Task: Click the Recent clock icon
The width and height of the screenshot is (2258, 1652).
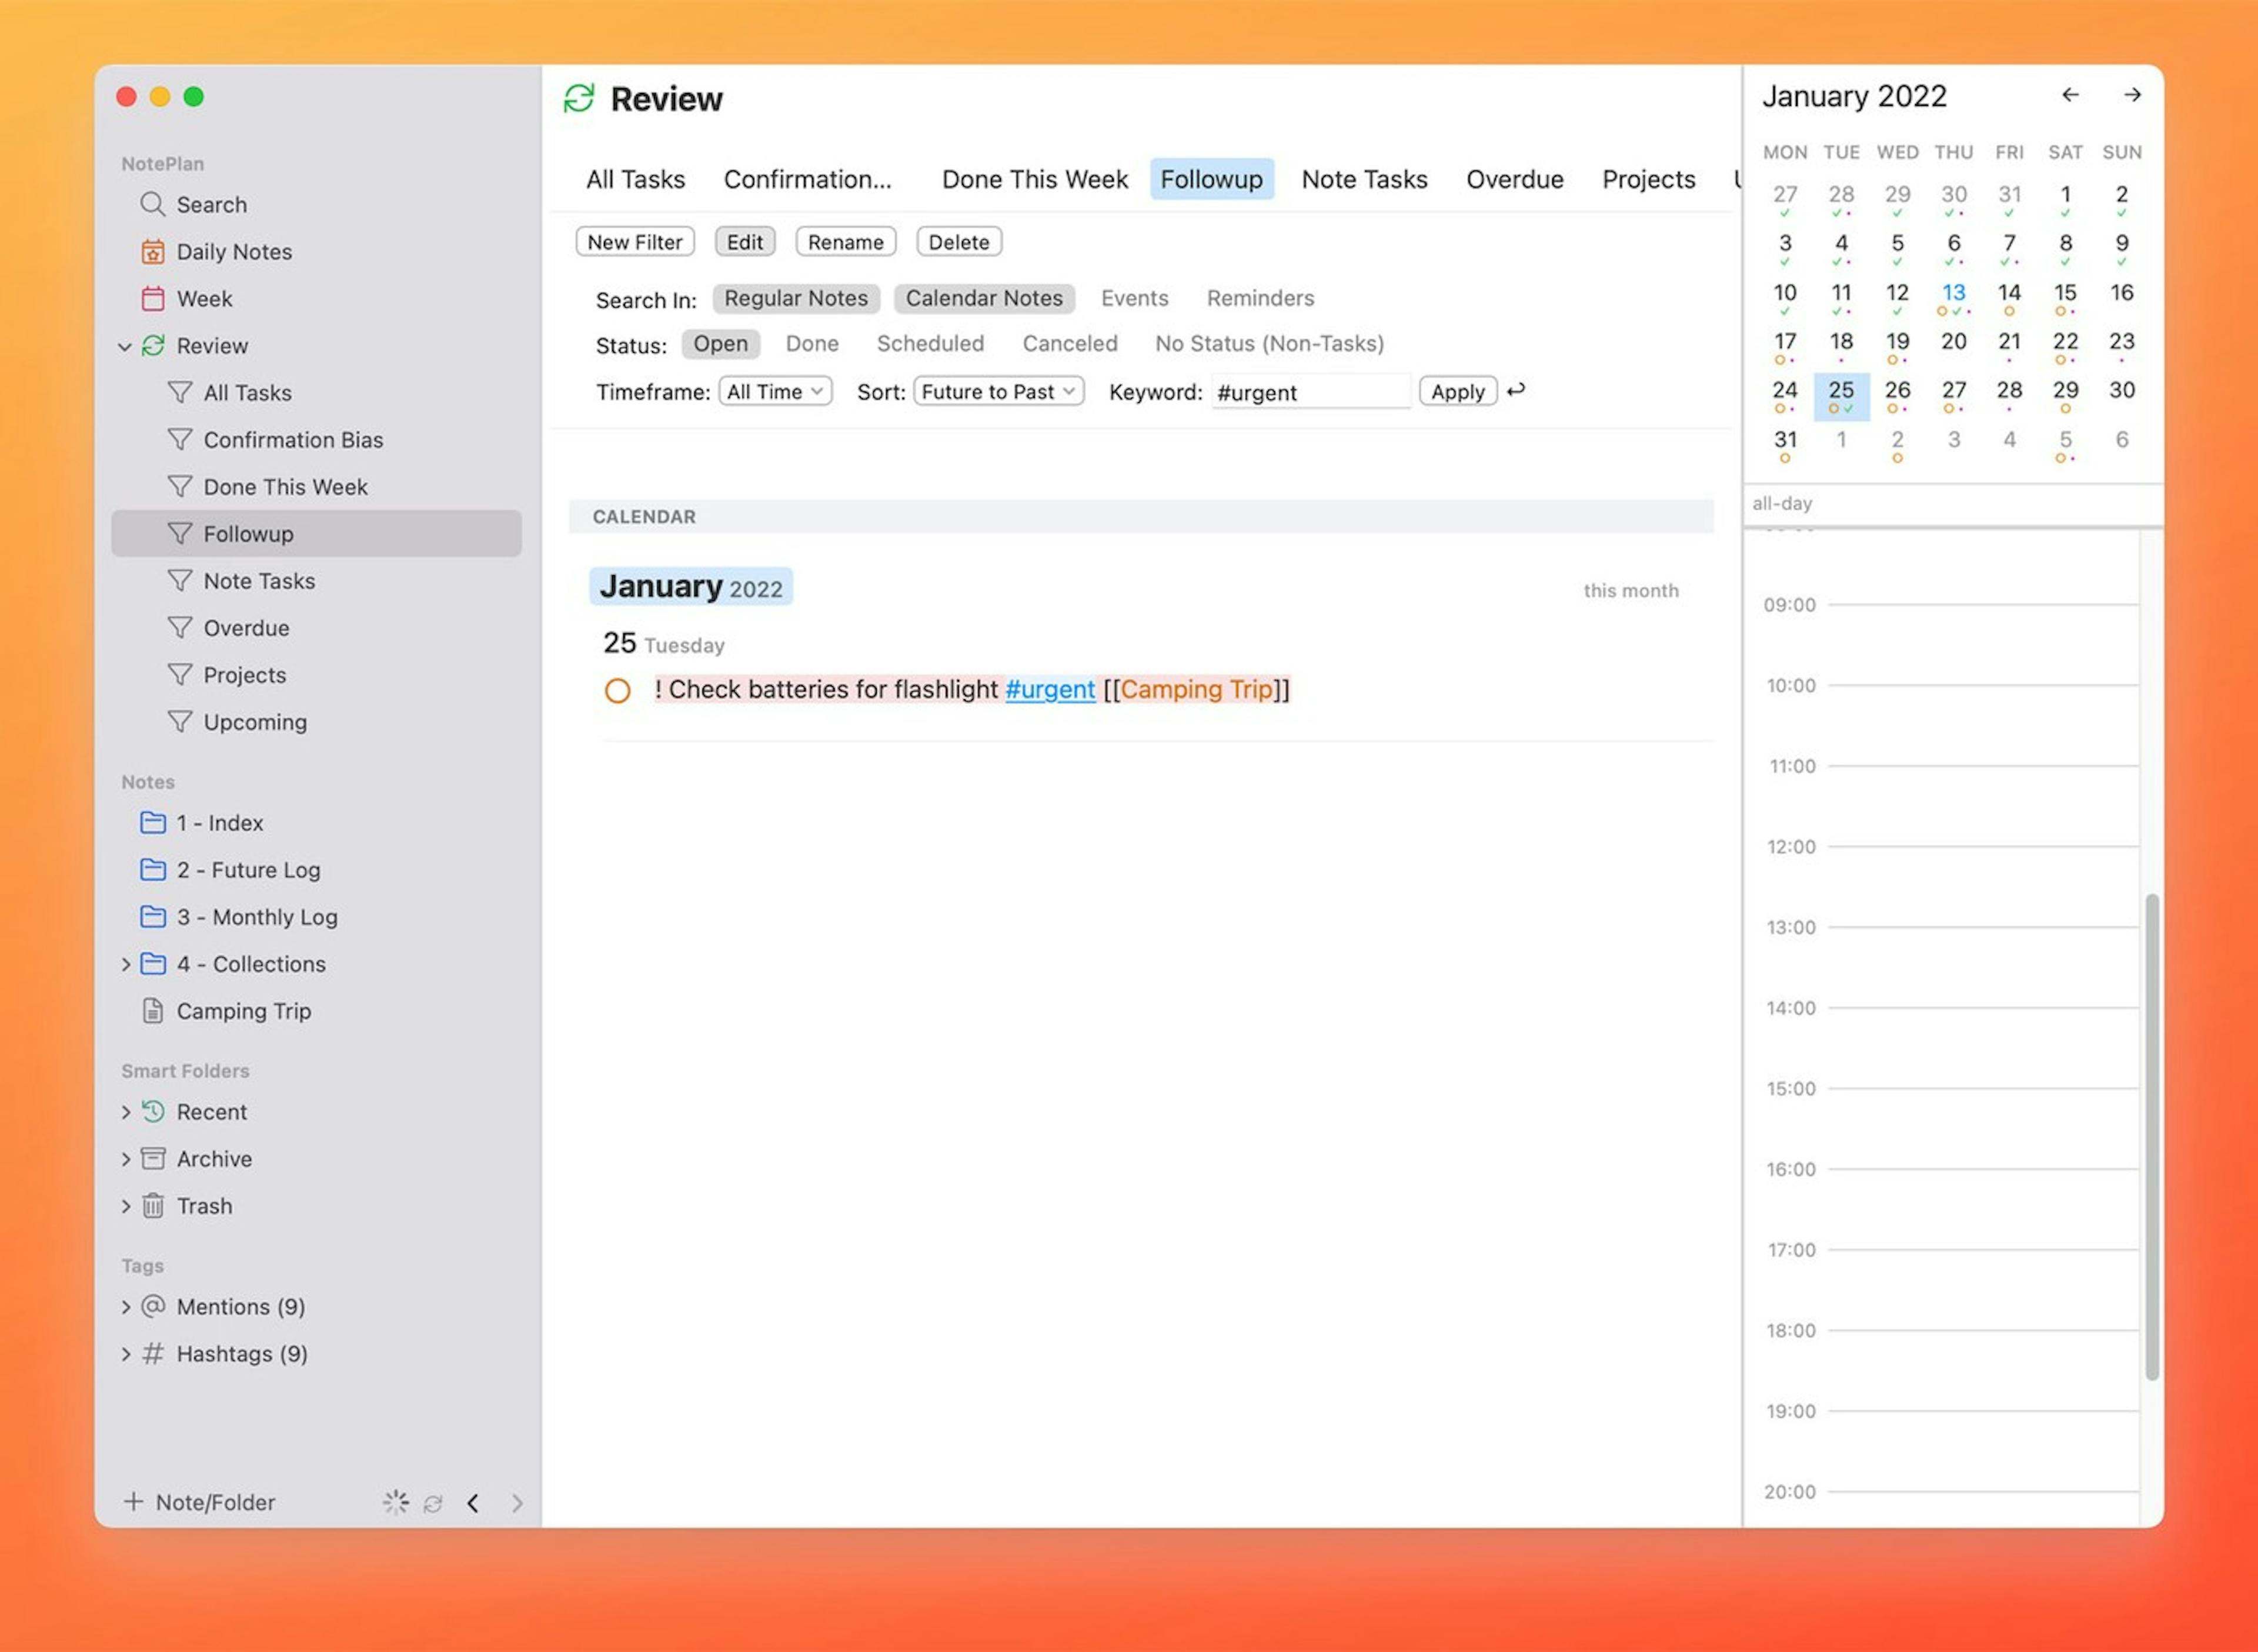Action: click(x=153, y=1111)
